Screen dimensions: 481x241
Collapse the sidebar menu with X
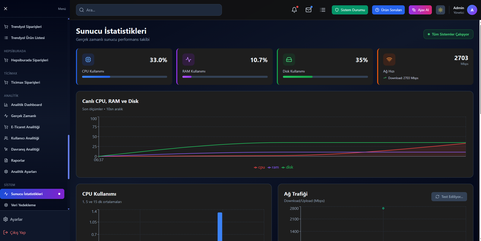tap(6, 9)
